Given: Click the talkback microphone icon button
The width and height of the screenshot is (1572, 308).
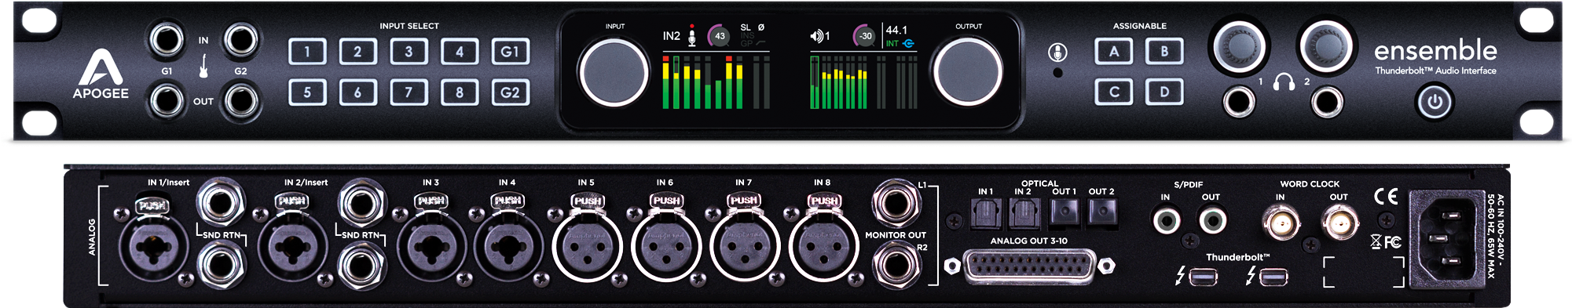Looking at the screenshot, I should click(1057, 53).
